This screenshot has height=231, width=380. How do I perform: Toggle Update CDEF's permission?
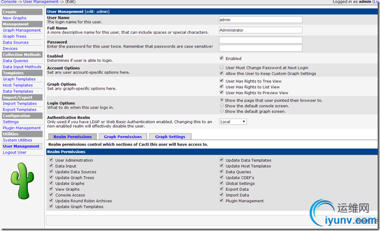pyautogui.click(x=221, y=177)
